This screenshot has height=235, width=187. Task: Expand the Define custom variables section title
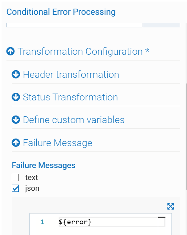pyautogui.click(x=74, y=120)
